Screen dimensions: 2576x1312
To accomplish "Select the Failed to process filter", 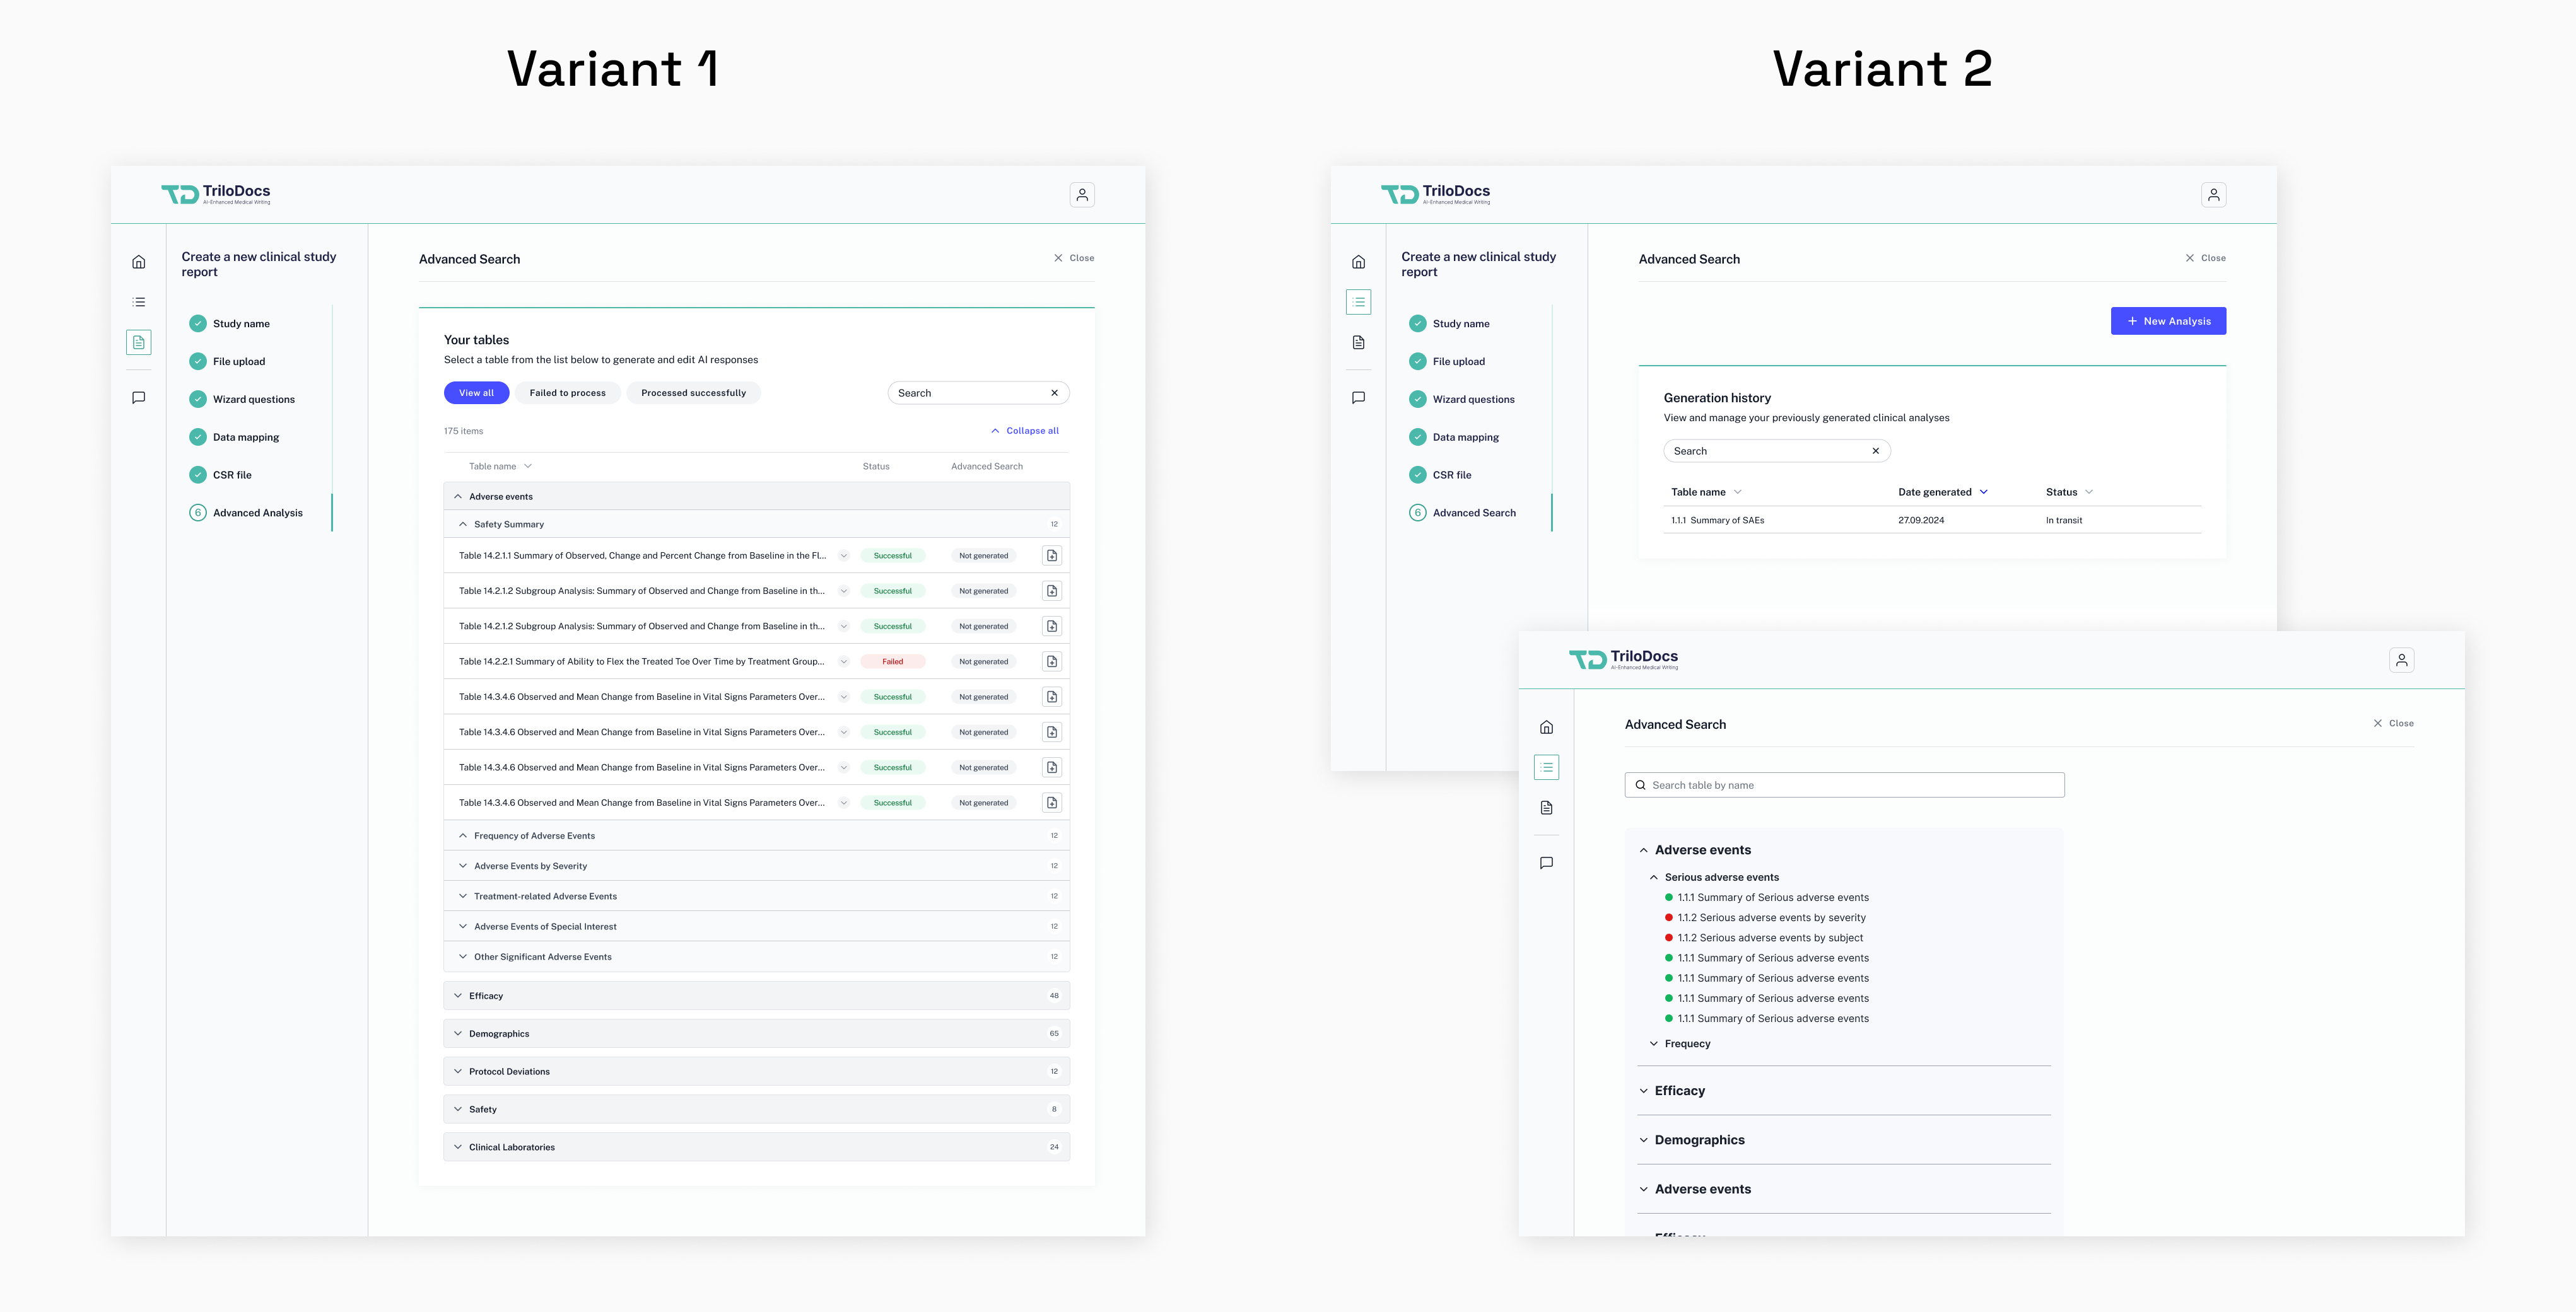I will 567,393.
